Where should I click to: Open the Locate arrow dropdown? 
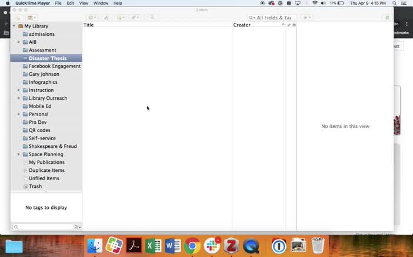[x=307, y=18]
